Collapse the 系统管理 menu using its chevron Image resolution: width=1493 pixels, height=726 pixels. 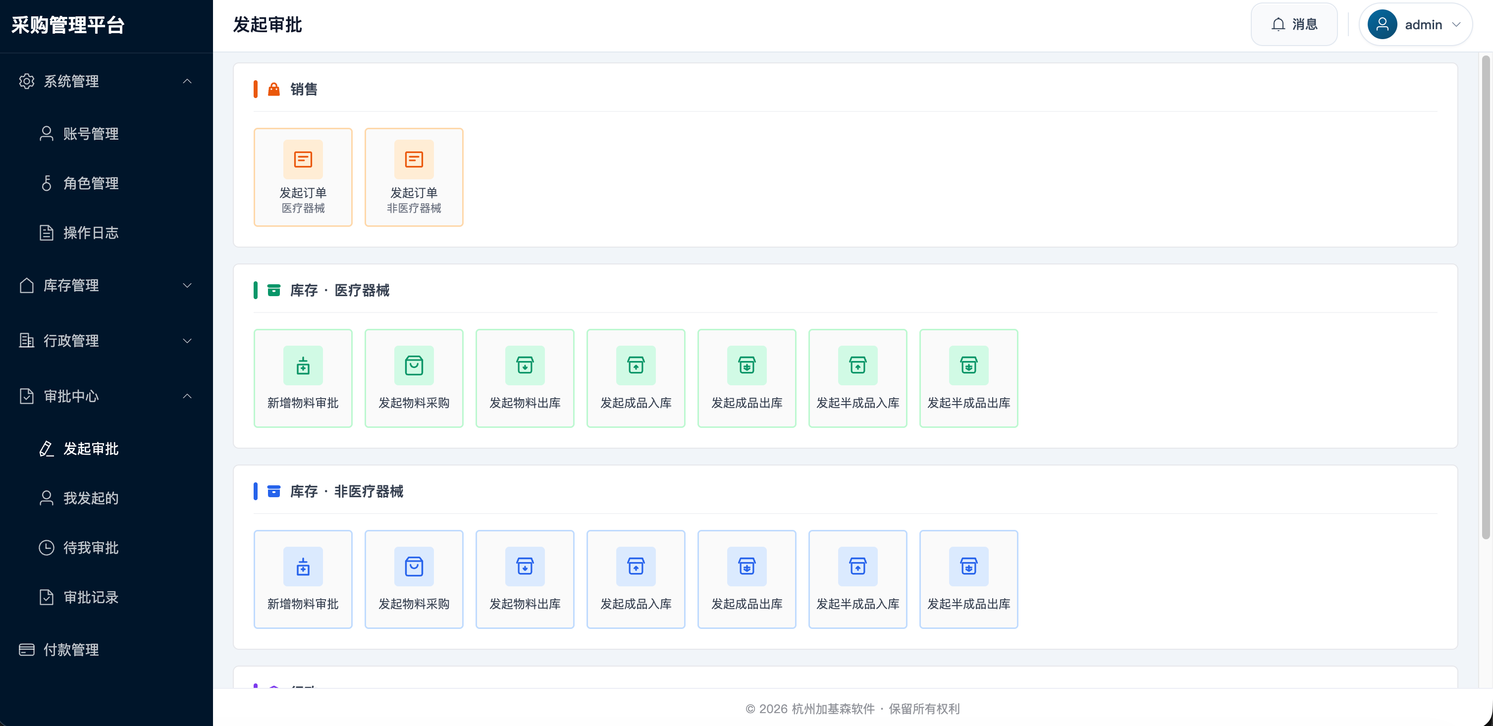tap(187, 81)
